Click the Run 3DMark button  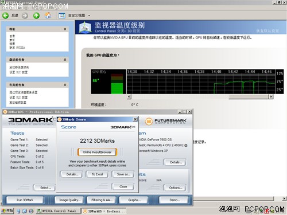click(25, 200)
